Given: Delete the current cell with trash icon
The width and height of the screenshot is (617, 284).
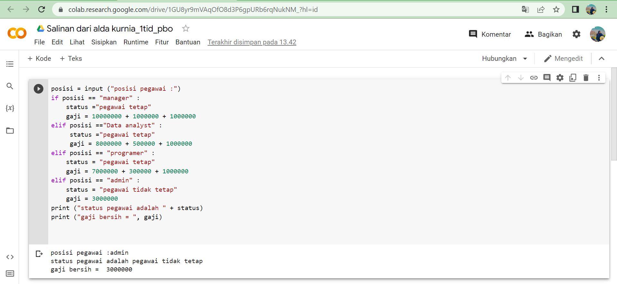Looking at the screenshot, I should [x=586, y=78].
